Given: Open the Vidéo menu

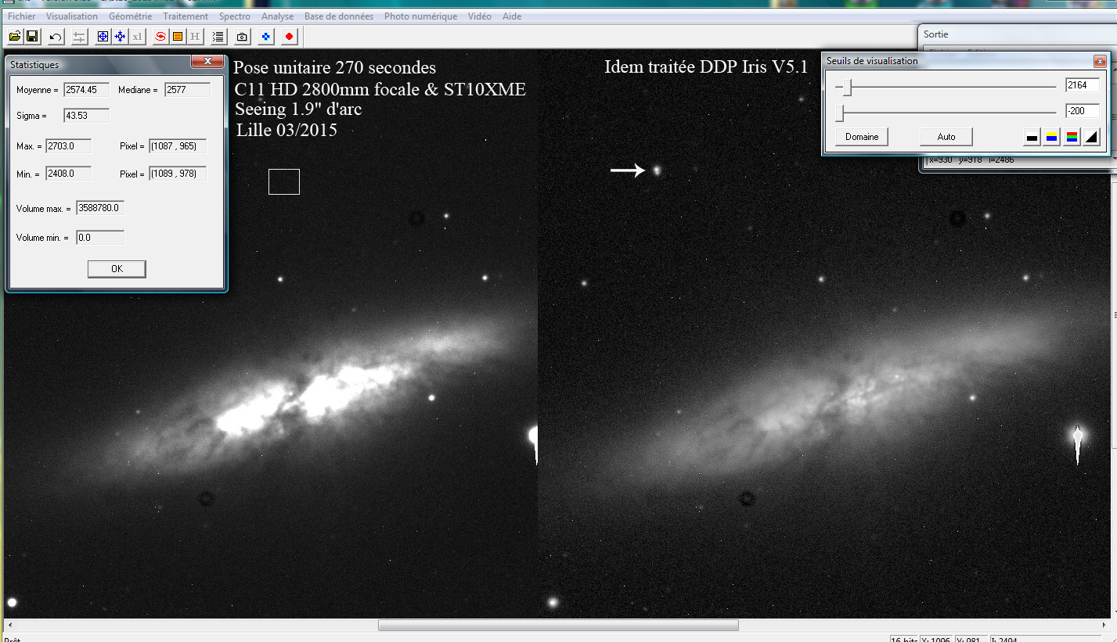Looking at the screenshot, I should pos(480,16).
